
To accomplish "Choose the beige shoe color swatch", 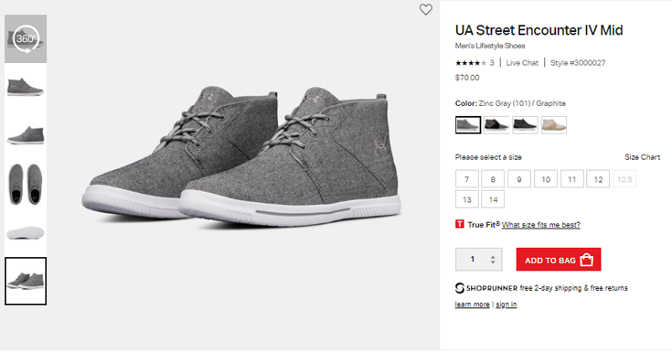I will (x=554, y=125).
